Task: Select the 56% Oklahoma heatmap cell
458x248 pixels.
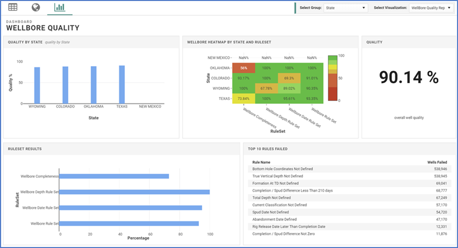Action: click(244, 68)
